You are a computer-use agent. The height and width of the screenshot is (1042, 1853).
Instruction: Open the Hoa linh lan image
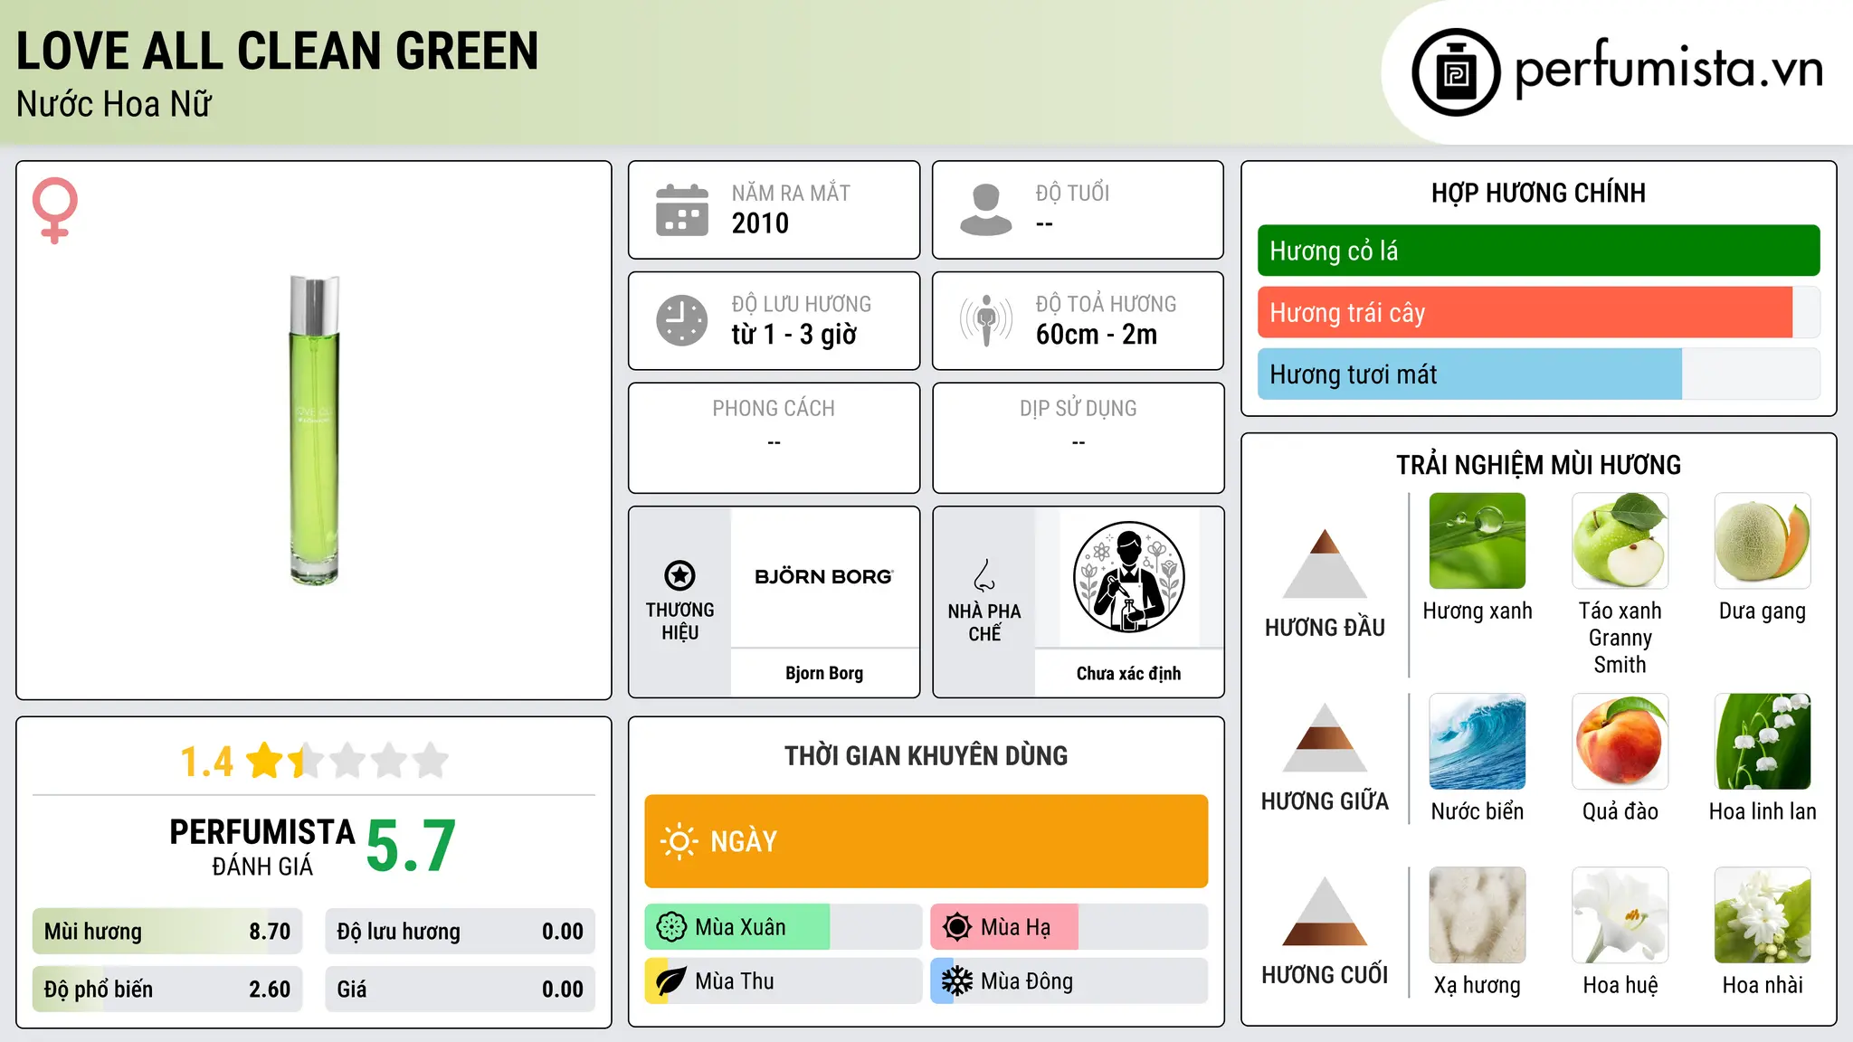(1763, 742)
